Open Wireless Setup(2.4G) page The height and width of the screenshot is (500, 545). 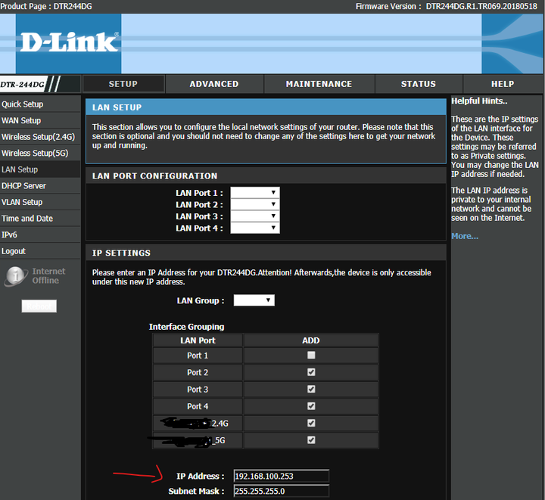point(40,137)
